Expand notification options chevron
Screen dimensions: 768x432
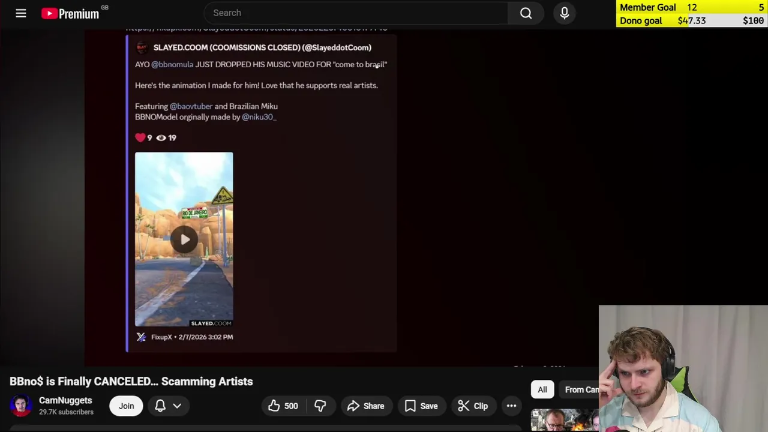point(177,406)
